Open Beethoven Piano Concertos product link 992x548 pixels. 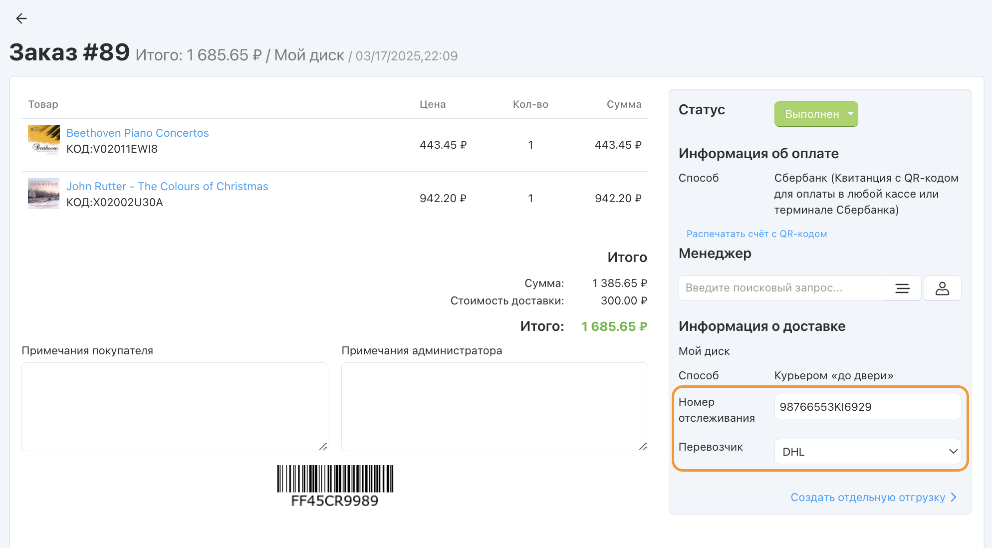click(137, 133)
